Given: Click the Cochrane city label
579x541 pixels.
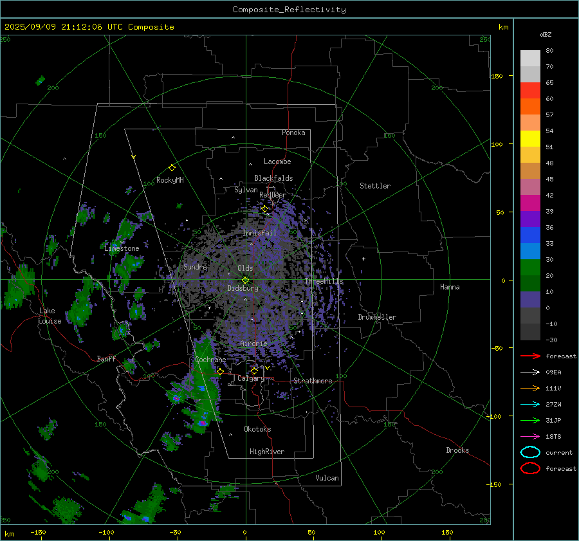Looking at the screenshot, I should pos(210,360).
